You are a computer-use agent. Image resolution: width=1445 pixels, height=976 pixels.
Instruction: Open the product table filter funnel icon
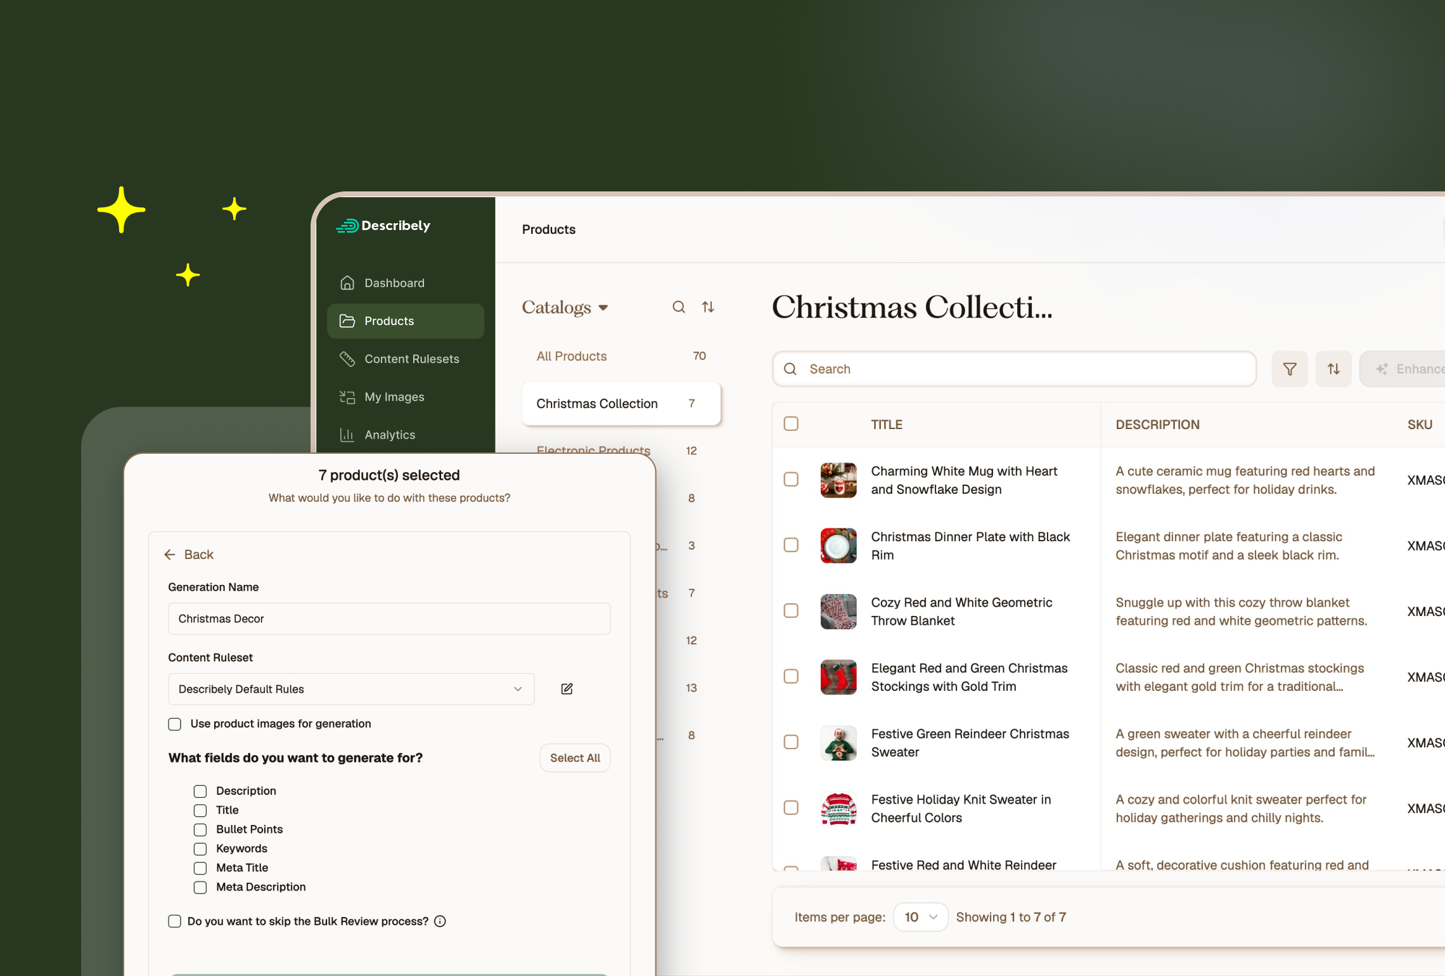pyautogui.click(x=1289, y=369)
